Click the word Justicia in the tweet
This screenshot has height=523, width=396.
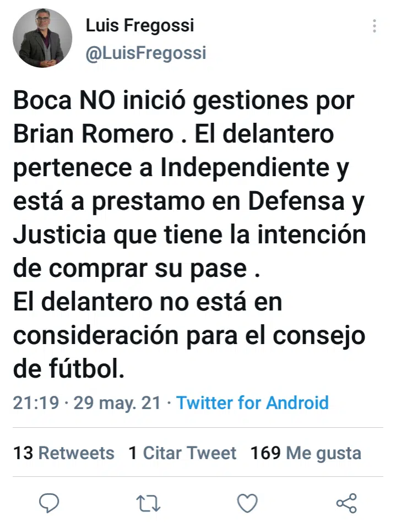click(x=61, y=236)
